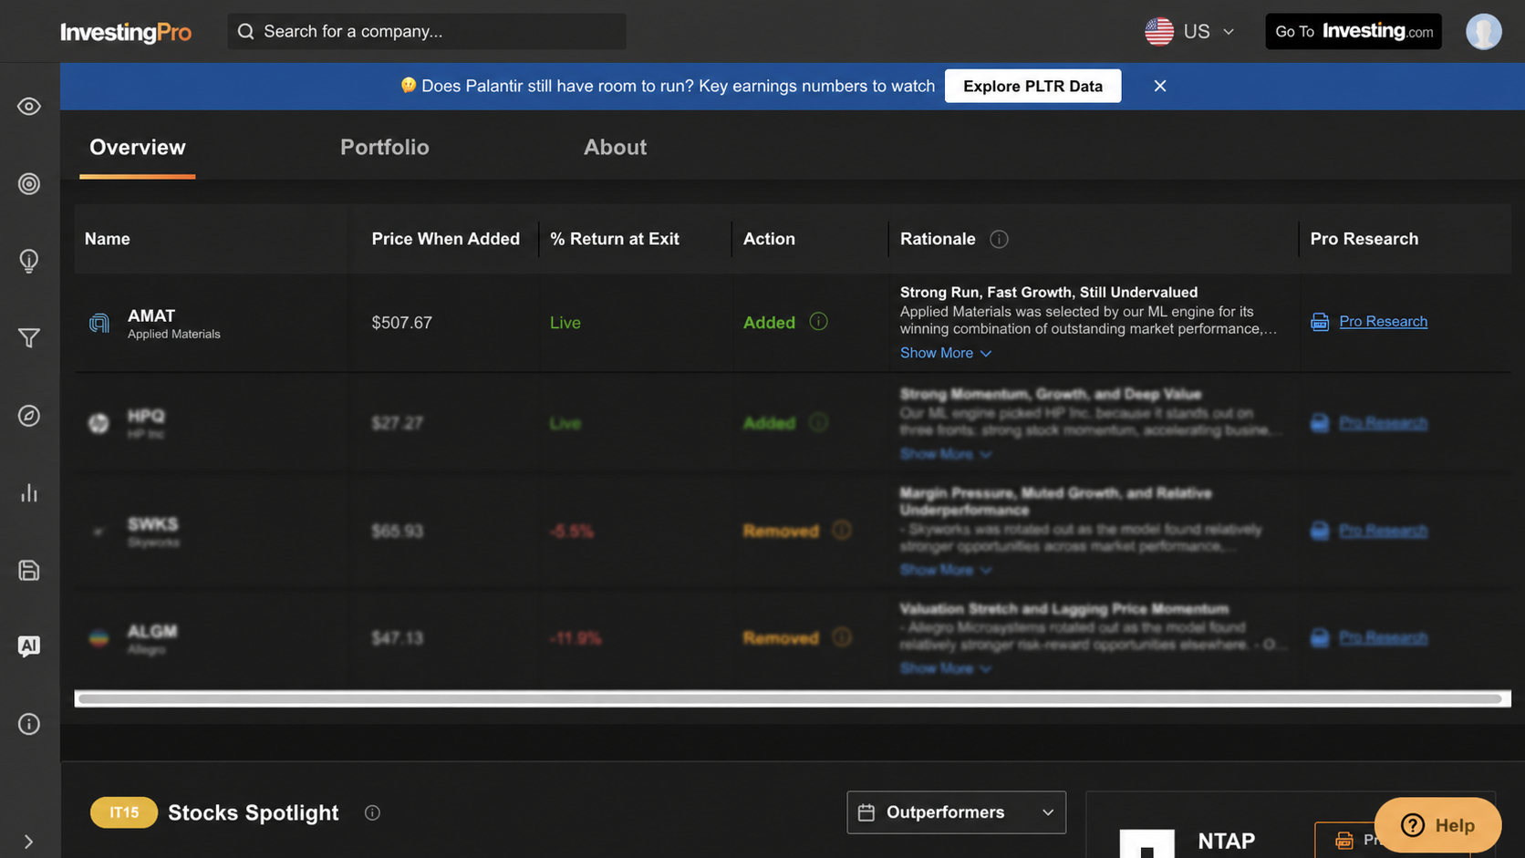Click the AMAT Live return status
Viewport: 1525px width, 858px height.
(x=565, y=323)
